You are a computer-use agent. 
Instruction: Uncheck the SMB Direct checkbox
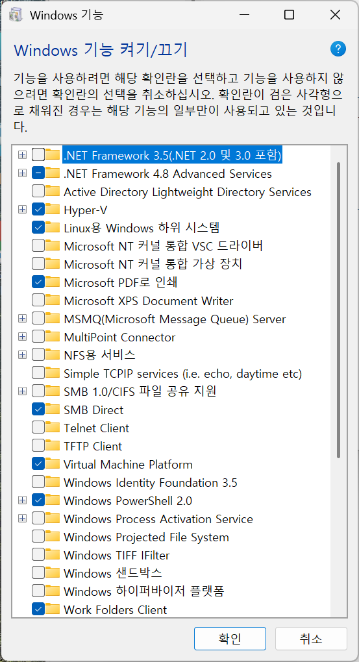(38, 410)
